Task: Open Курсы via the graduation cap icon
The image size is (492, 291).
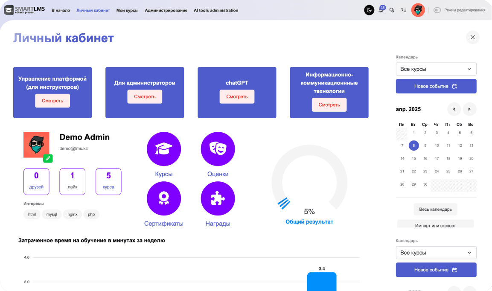Action: click(x=164, y=149)
